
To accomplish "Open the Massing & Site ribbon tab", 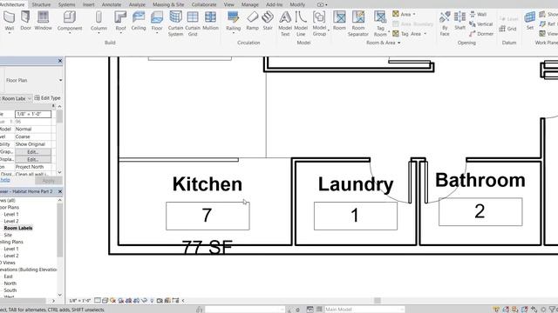I will (x=168, y=4).
